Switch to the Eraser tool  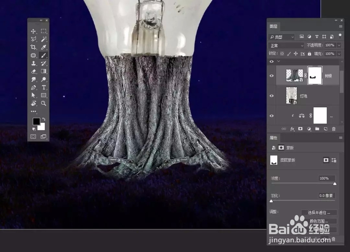pos(33,71)
